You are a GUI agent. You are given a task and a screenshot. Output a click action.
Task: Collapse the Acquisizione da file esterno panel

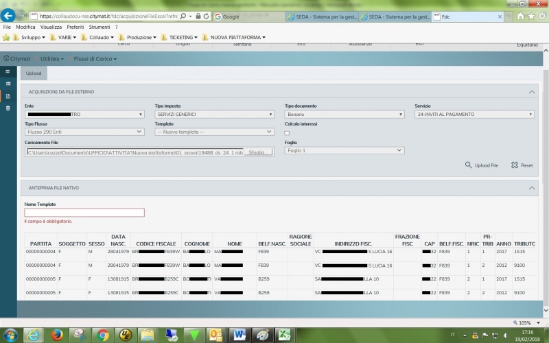(x=532, y=91)
